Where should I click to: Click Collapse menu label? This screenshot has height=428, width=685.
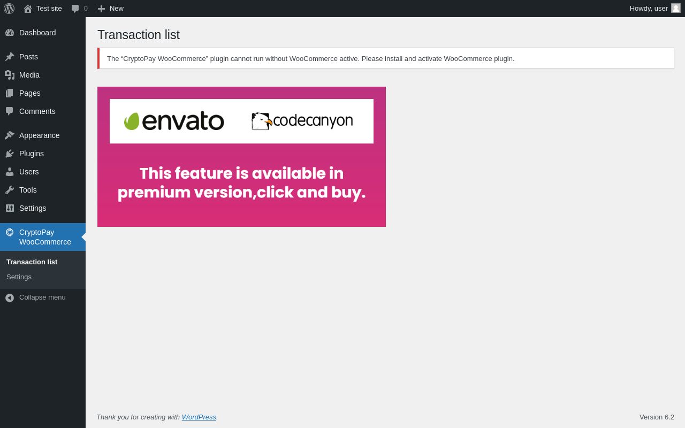42,297
